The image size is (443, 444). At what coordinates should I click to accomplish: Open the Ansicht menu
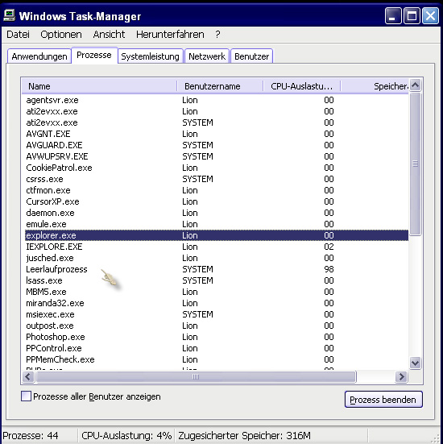coord(109,35)
